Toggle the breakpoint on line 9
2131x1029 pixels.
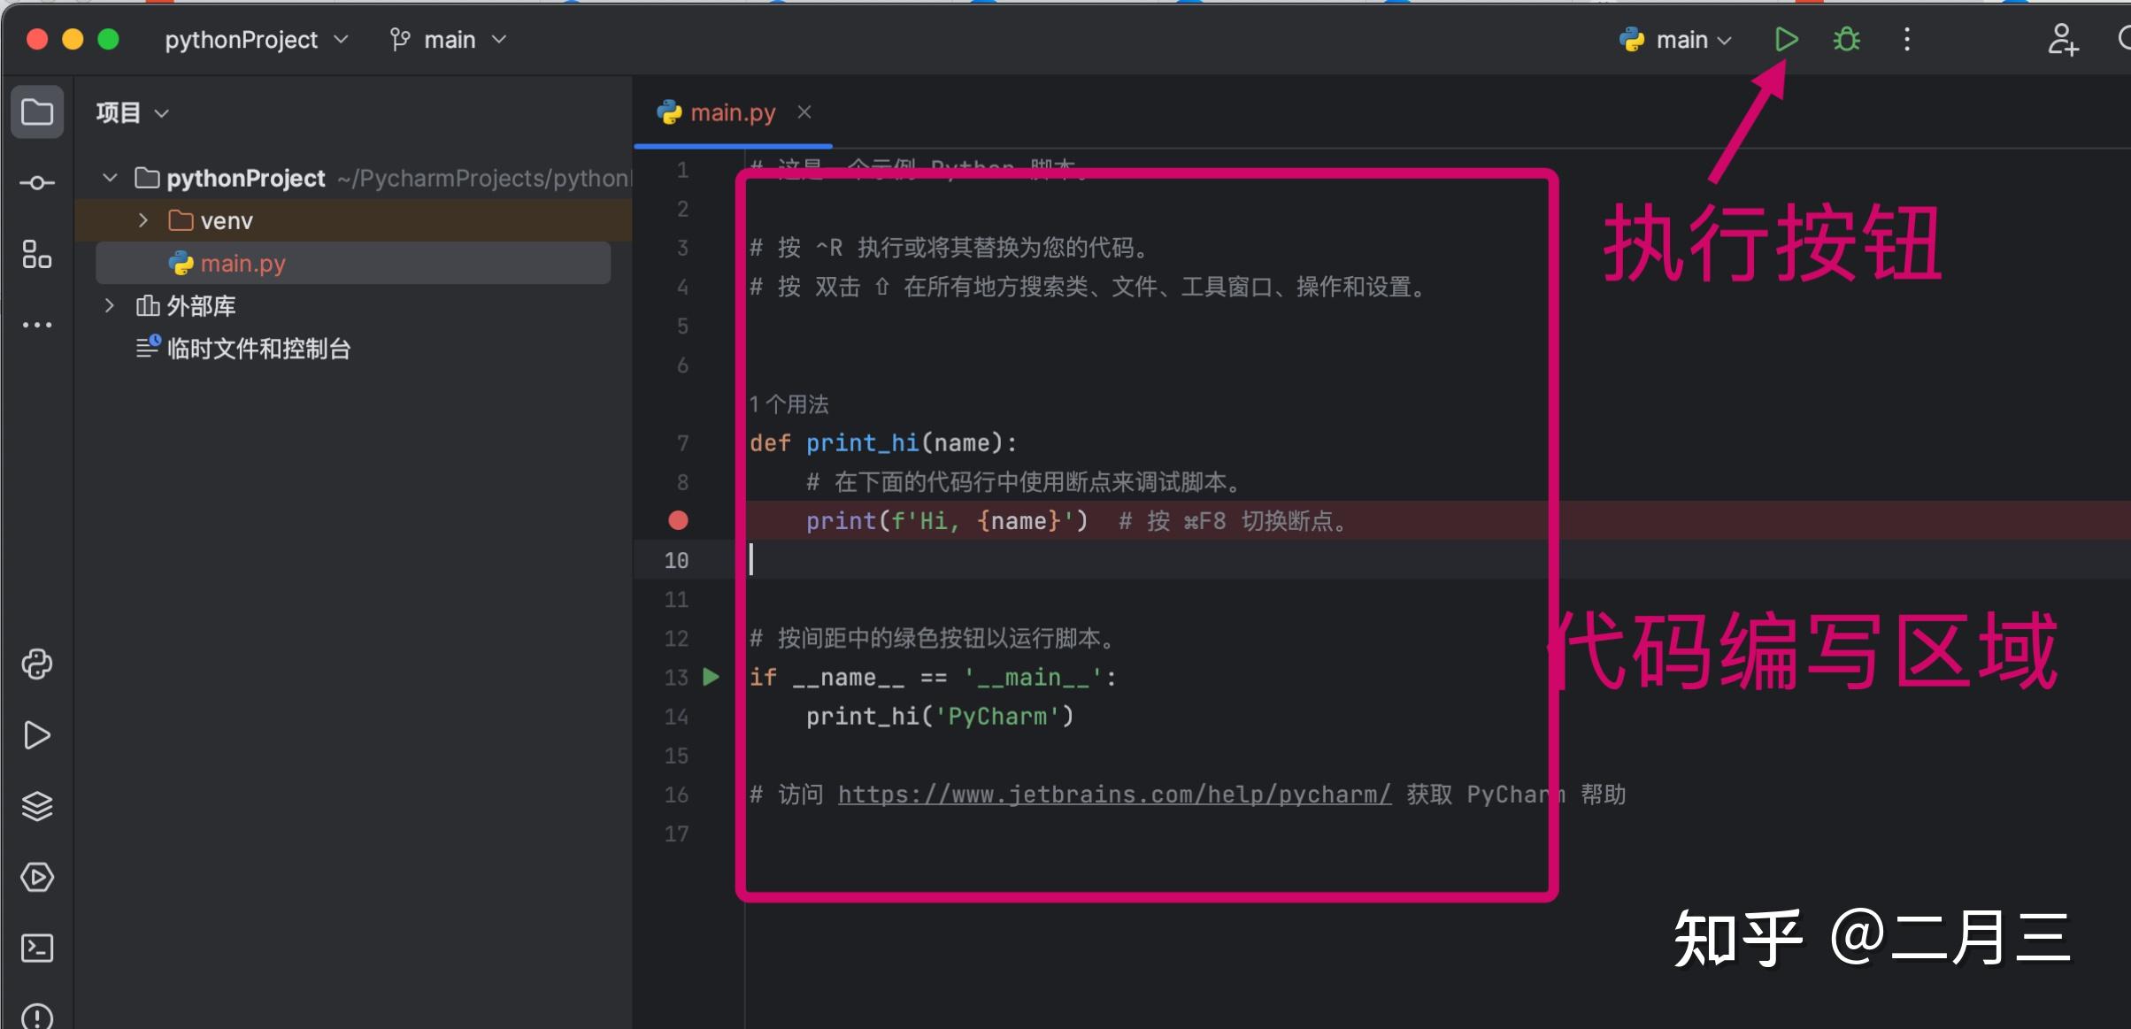(677, 520)
